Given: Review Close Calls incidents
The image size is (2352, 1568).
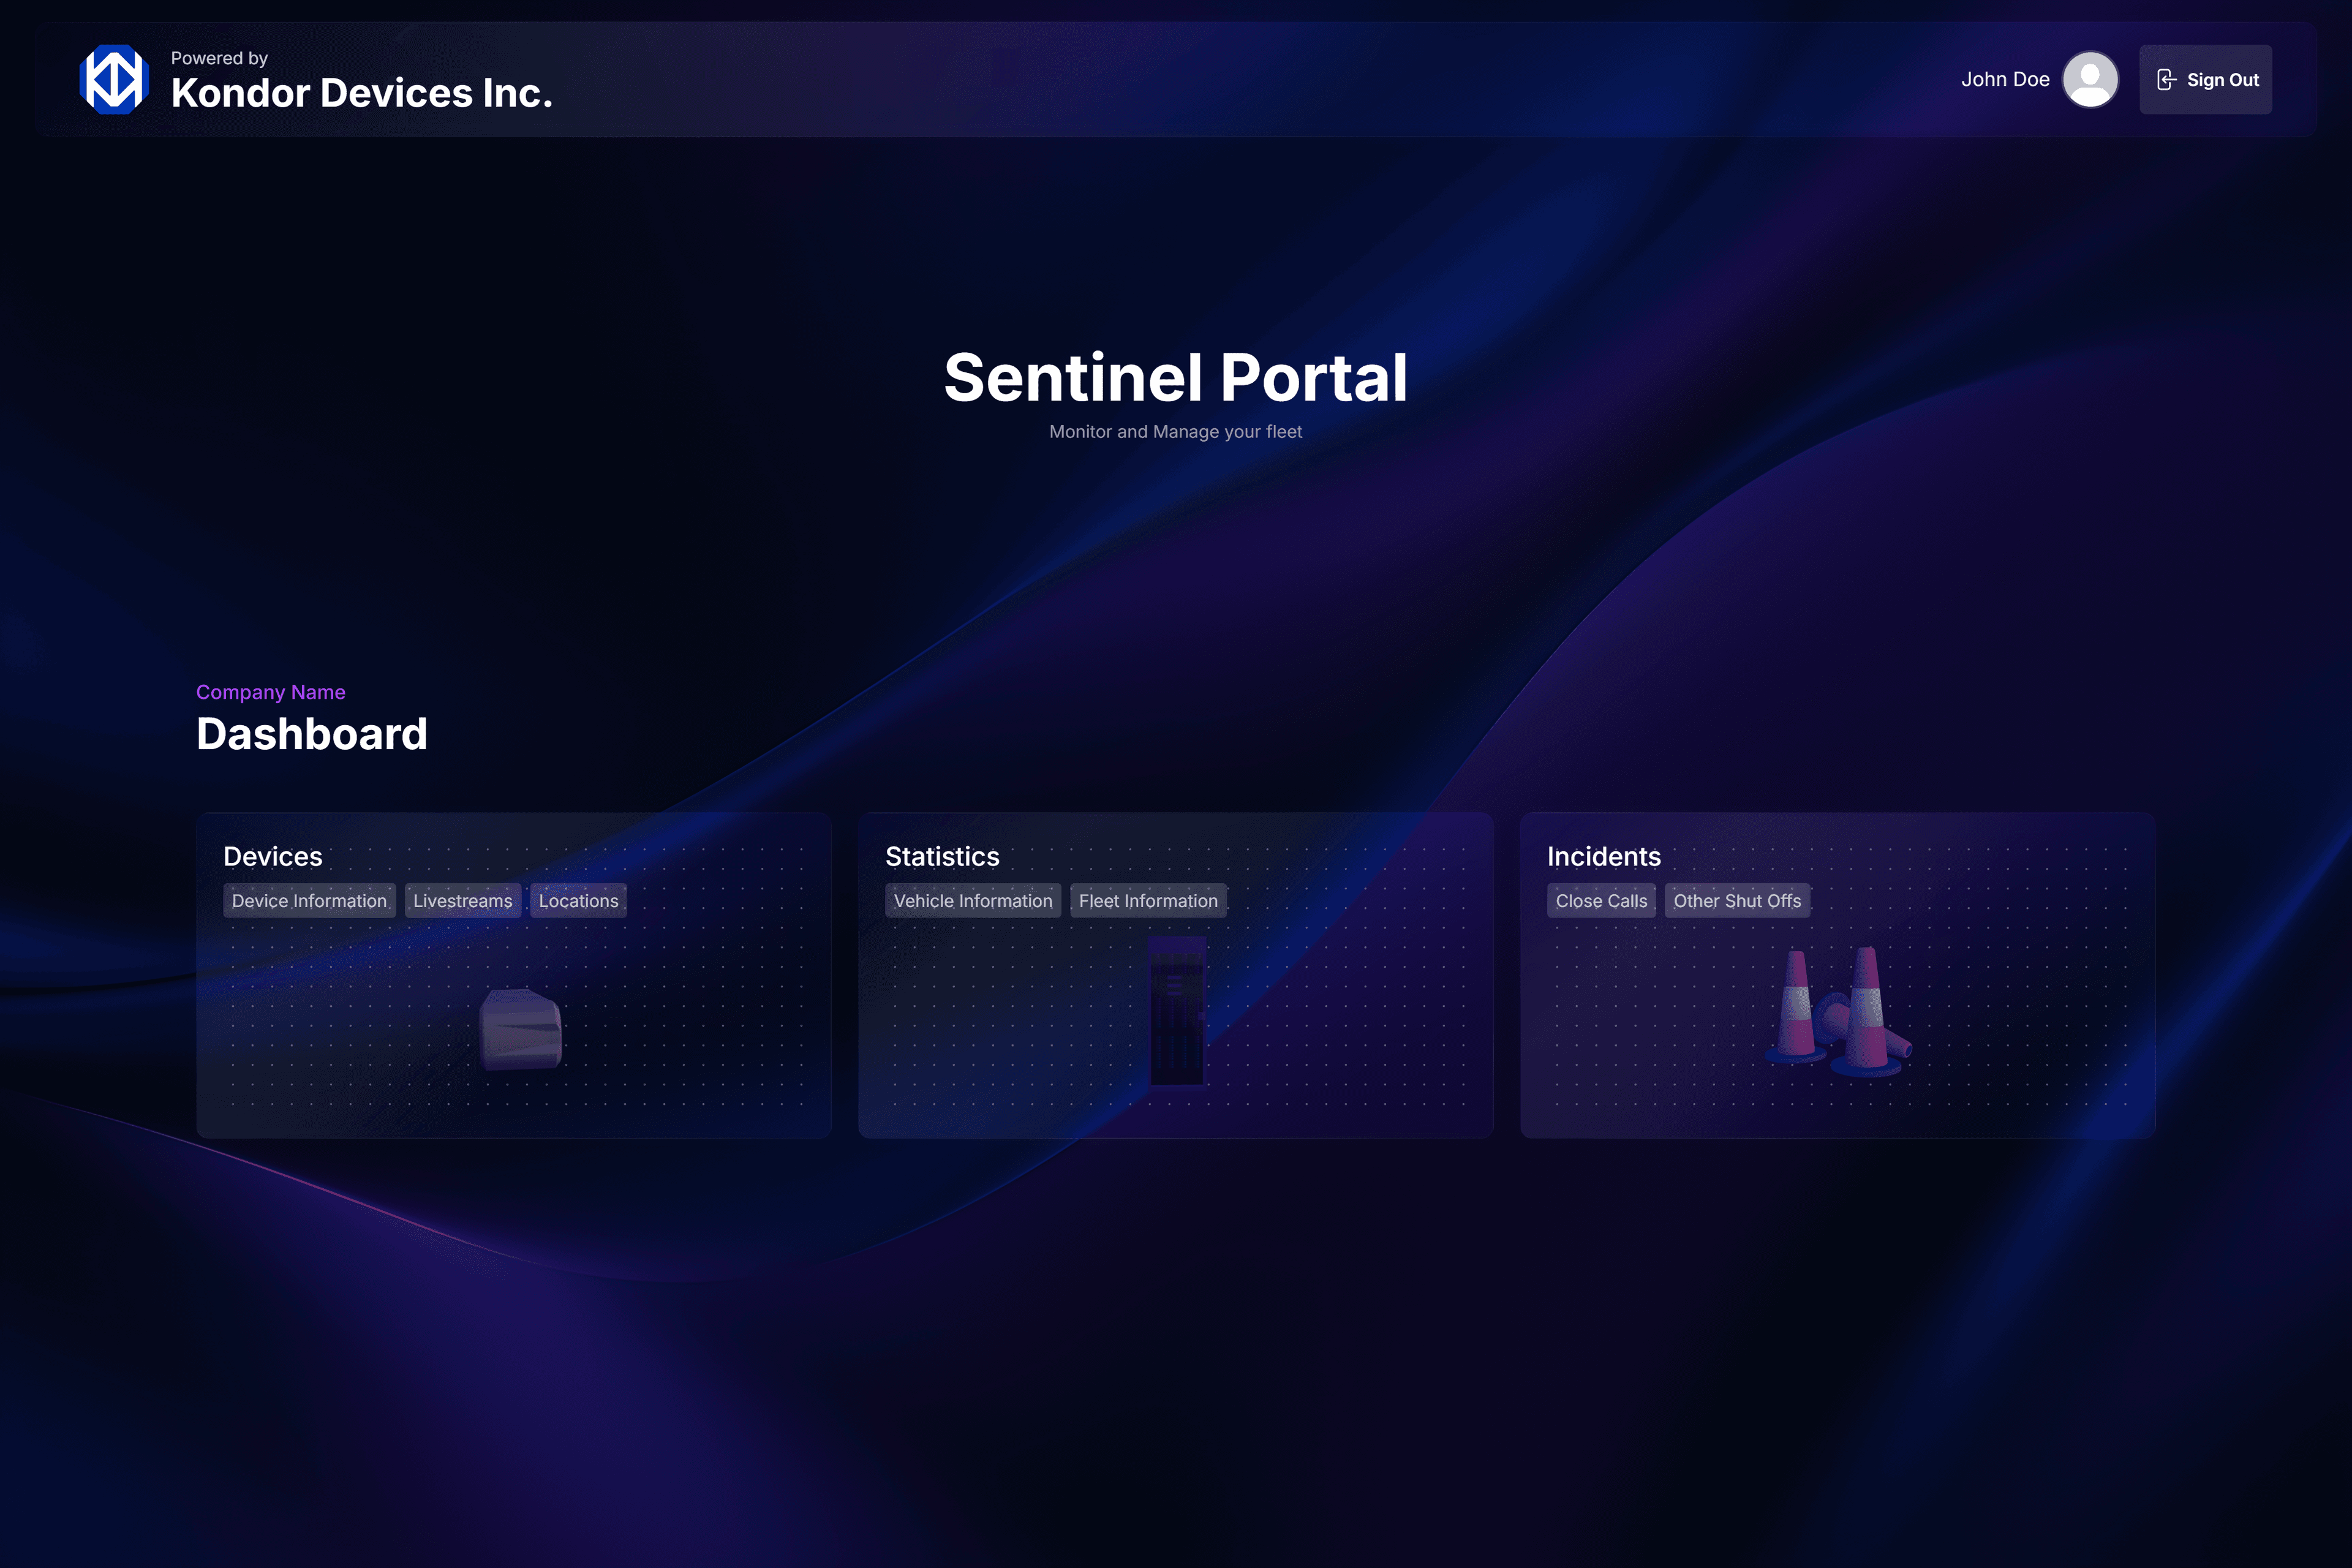Looking at the screenshot, I should click(1601, 900).
